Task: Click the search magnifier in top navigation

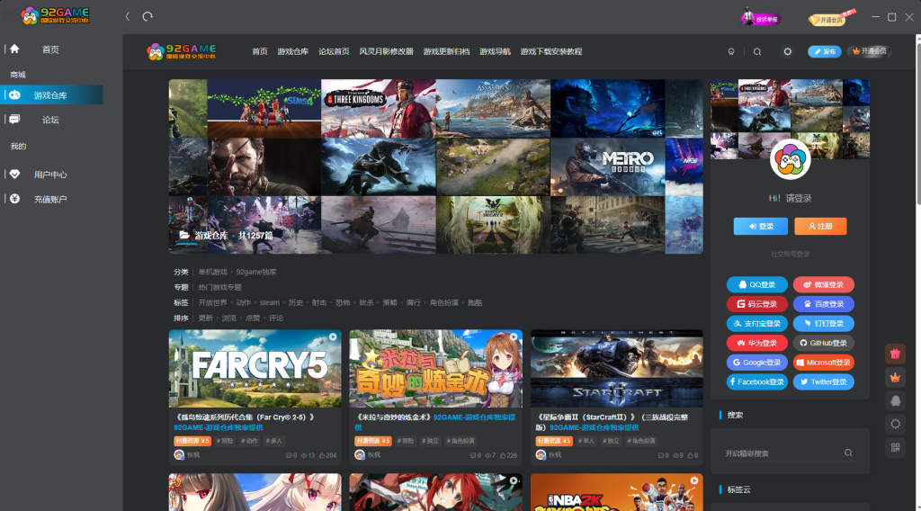Action: (757, 51)
